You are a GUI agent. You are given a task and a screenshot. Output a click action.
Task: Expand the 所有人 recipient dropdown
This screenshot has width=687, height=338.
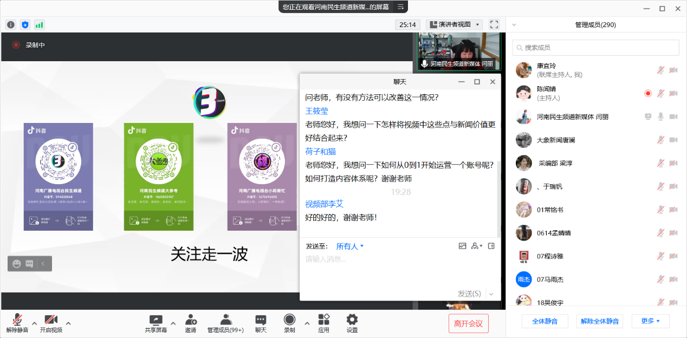(x=350, y=246)
